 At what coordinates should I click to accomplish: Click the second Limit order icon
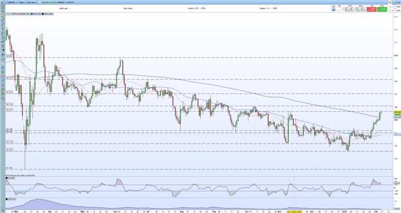coord(353,9)
